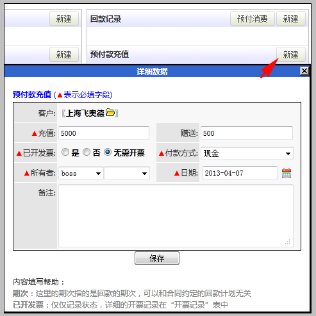
Task: Select the 否 invoice radio button
Action: click(x=87, y=153)
